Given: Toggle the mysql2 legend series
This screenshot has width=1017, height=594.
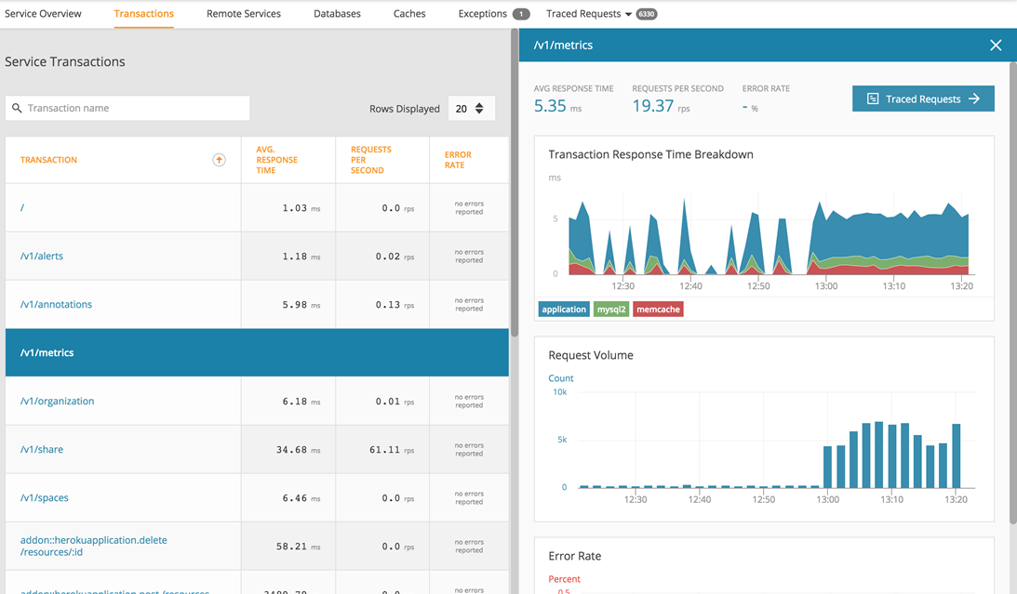Looking at the screenshot, I should pyautogui.click(x=611, y=310).
